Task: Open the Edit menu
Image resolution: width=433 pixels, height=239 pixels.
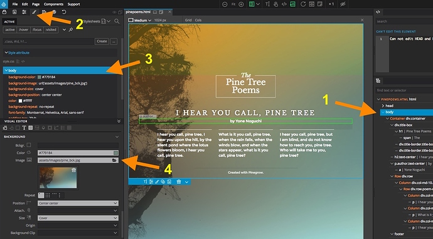Action: (x=25, y=4)
